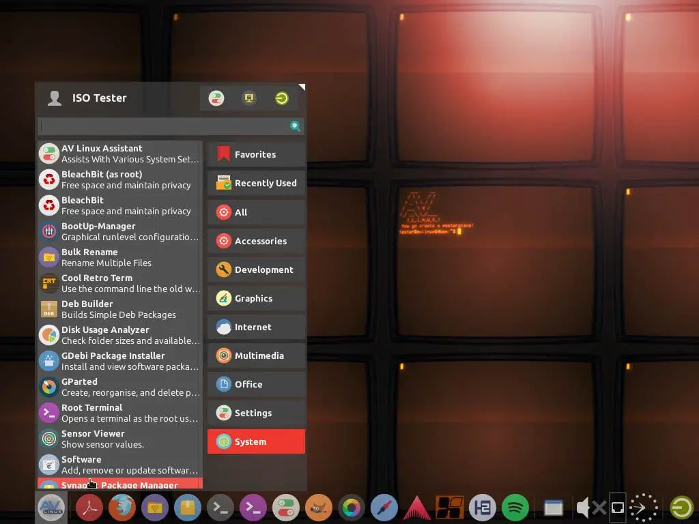Launch GParted partition editor
The width and height of the screenshot is (699, 524).
pyautogui.click(x=119, y=387)
